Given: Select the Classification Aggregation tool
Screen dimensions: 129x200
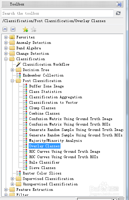Looking at the screenshot, I should click(x=56, y=97).
